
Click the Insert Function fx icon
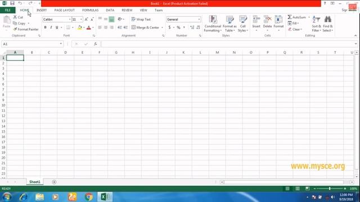pos(95,44)
